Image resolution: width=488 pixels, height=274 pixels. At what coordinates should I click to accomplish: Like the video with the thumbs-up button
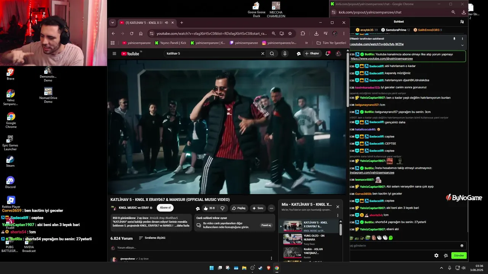(209, 208)
